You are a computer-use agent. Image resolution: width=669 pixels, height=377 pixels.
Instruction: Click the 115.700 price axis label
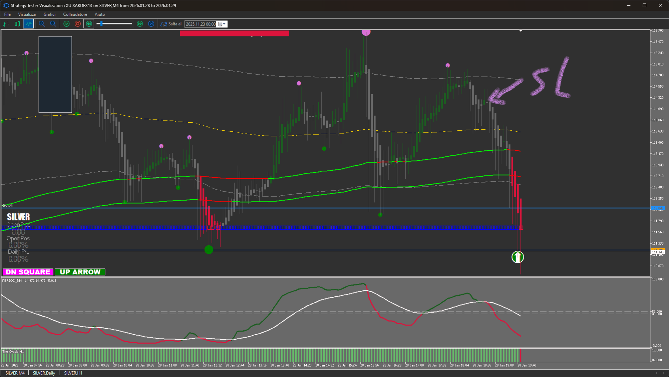click(658, 30)
